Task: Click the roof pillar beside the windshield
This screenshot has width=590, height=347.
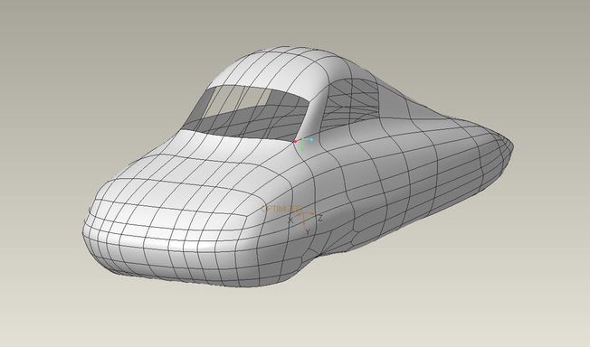Action: [x=317, y=109]
